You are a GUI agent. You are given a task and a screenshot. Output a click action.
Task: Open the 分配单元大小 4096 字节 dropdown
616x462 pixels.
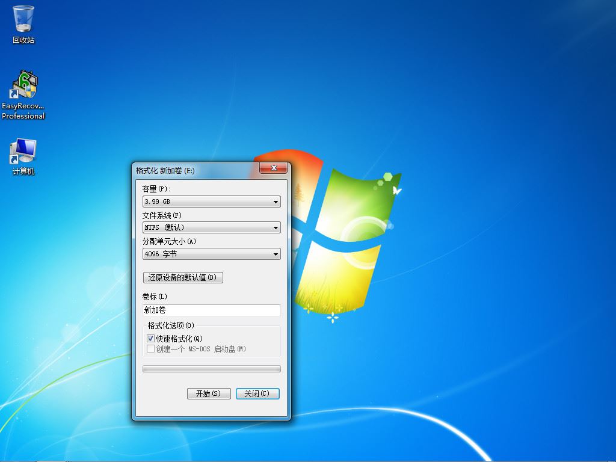click(211, 254)
